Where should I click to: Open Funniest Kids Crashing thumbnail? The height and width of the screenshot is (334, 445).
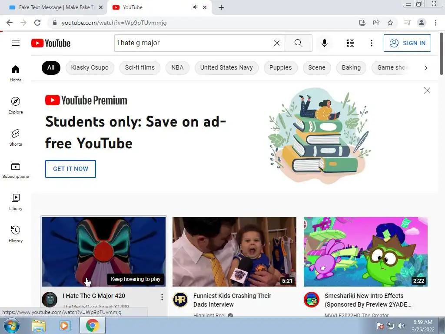(234, 252)
